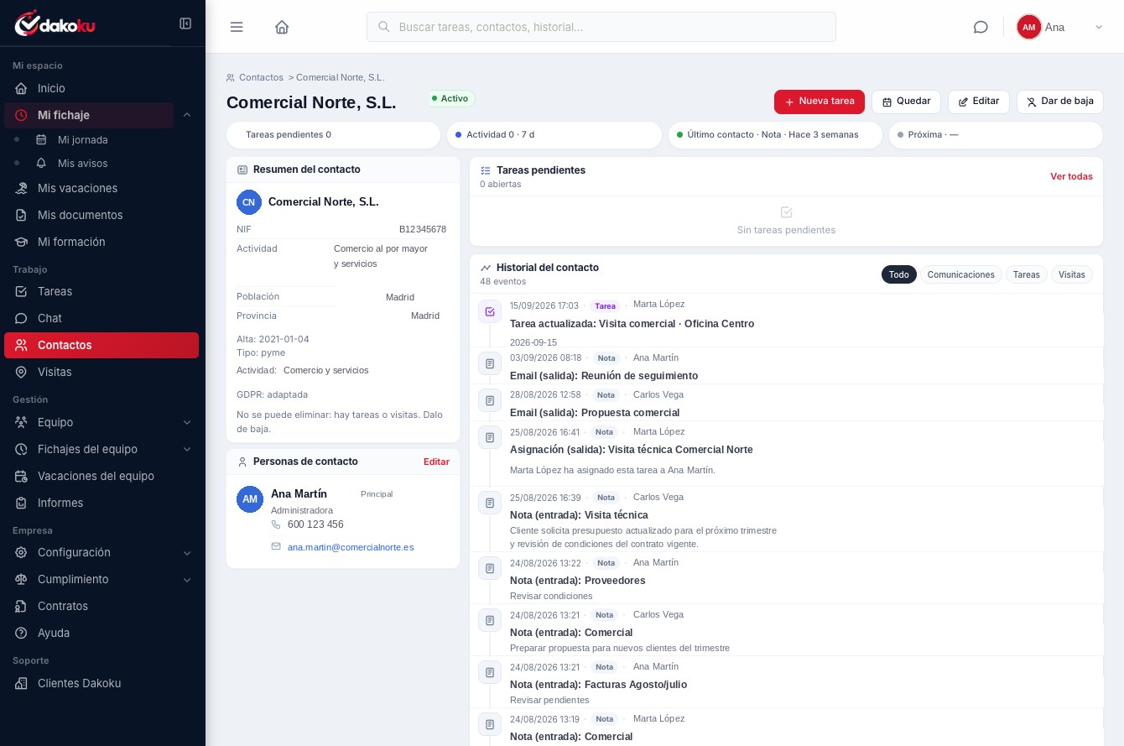This screenshot has height=746, width=1124.
Task: Click the Clientes Dakoku building icon
Action: [x=21, y=683]
